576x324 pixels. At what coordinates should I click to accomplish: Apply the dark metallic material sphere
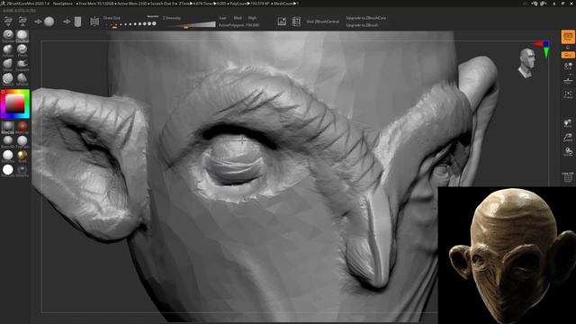pos(22,170)
